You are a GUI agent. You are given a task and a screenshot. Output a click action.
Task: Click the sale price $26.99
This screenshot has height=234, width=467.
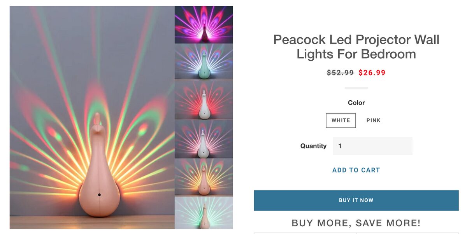point(371,72)
